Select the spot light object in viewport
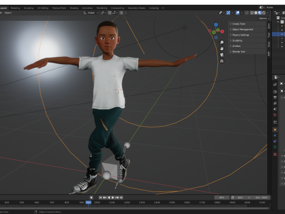Image resolution: width=285 pixels, height=214 pixels. pyautogui.click(x=185, y=27)
